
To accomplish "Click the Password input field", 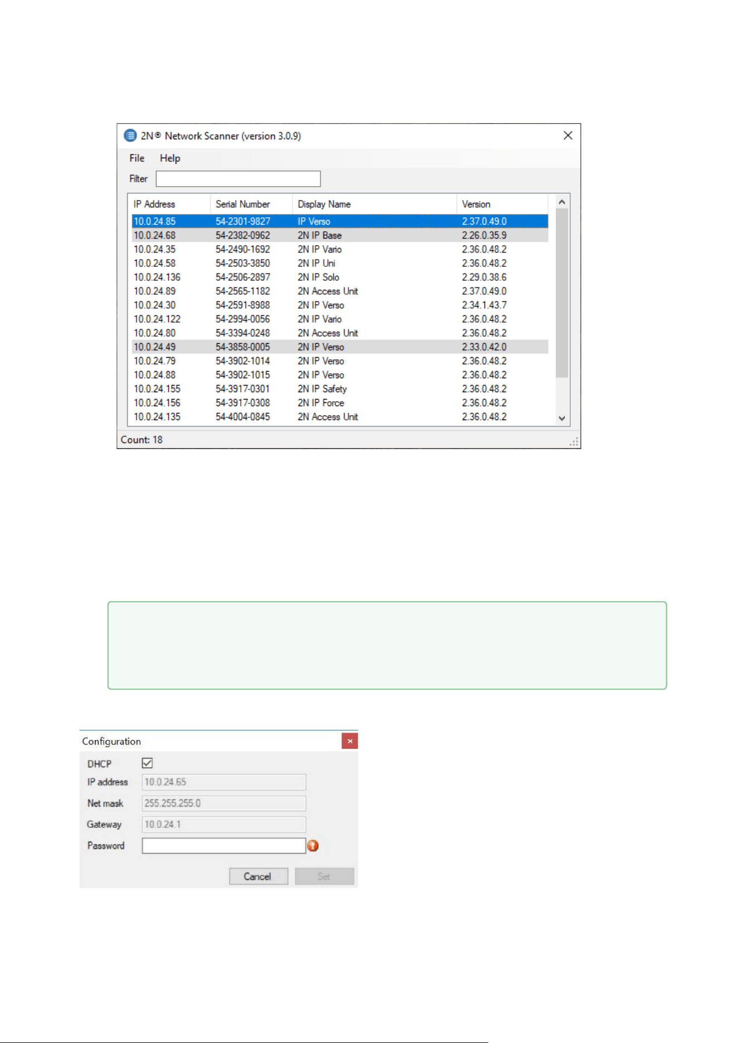I will coord(224,846).
